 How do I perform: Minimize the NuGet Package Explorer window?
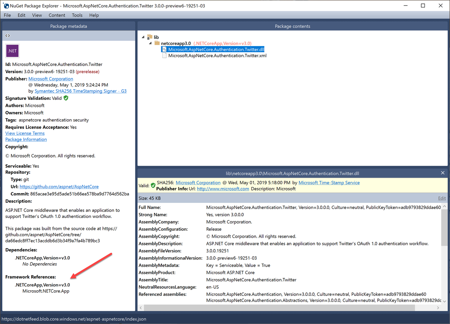406,6
